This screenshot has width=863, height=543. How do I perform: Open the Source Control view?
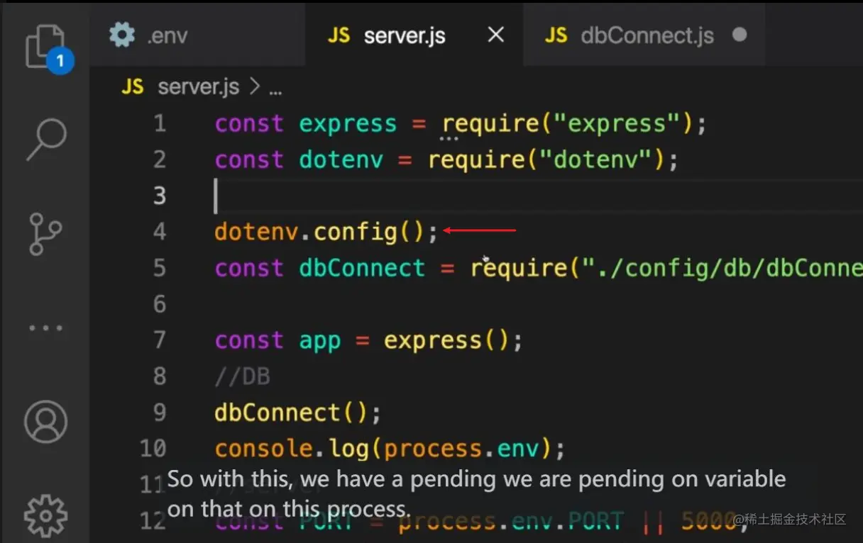pos(45,234)
